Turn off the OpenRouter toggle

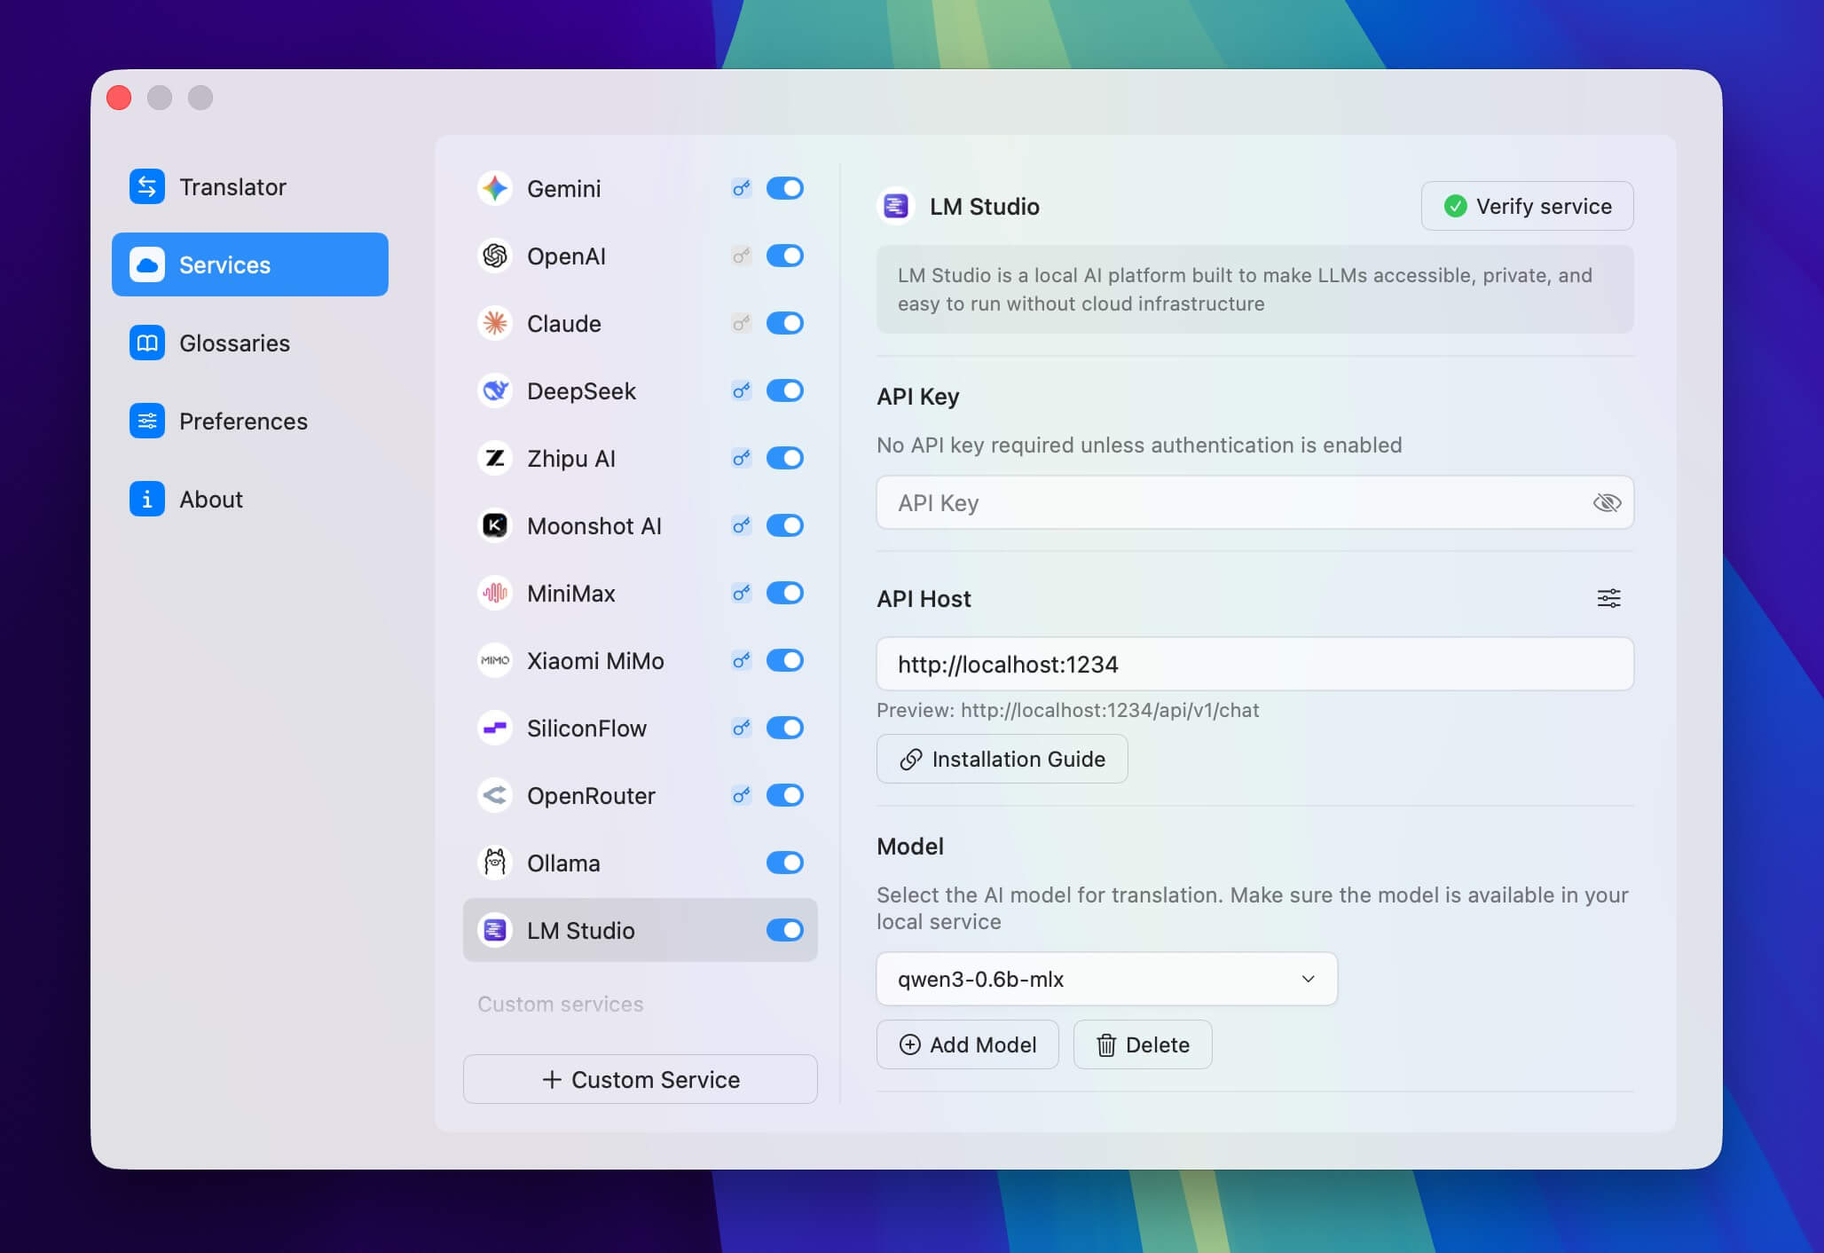785,795
